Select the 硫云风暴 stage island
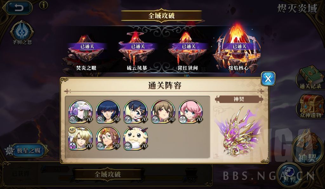The width and height of the screenshot is (325, 189). (137, 51)
